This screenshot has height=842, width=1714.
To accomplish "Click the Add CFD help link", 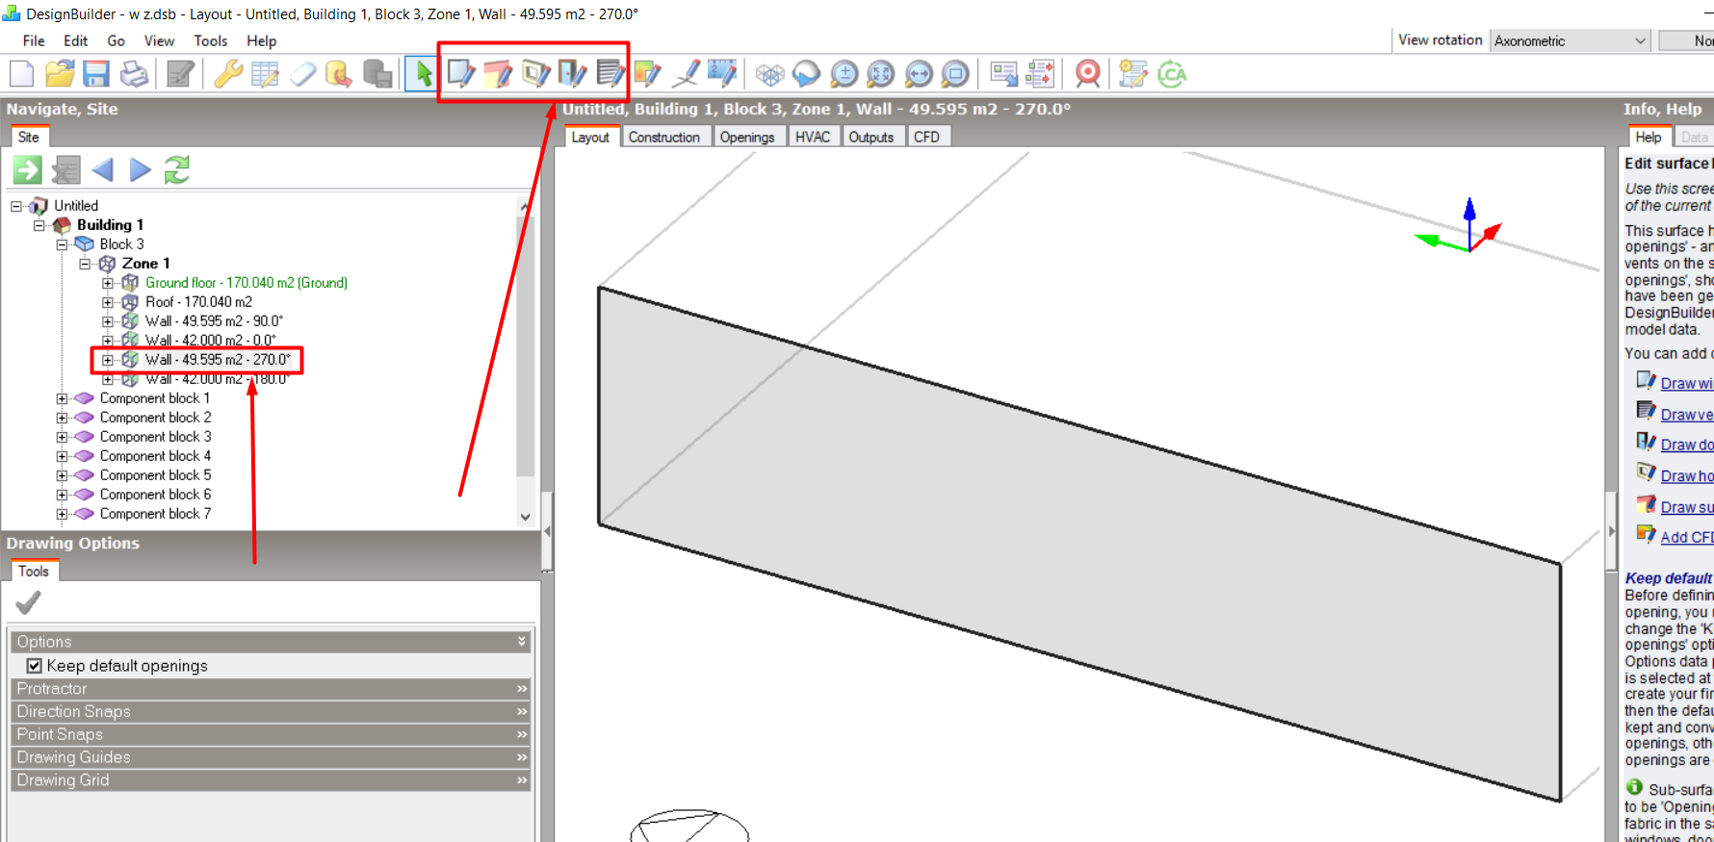I will pos(1686,537).
